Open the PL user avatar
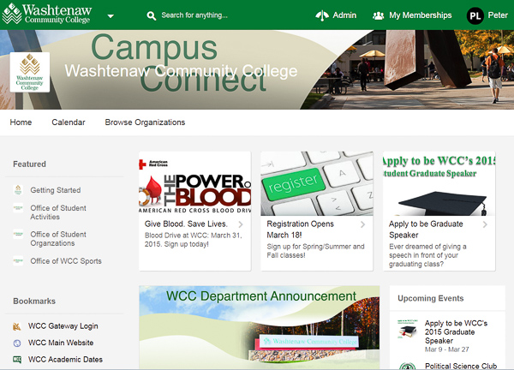This screenshot has width=514, height=370. tap(475, 15)
